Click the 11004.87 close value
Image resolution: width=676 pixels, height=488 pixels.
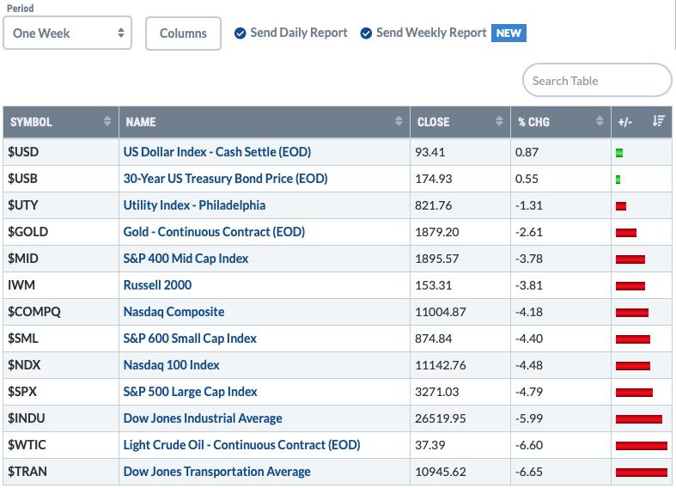click(x=440, y=313)
